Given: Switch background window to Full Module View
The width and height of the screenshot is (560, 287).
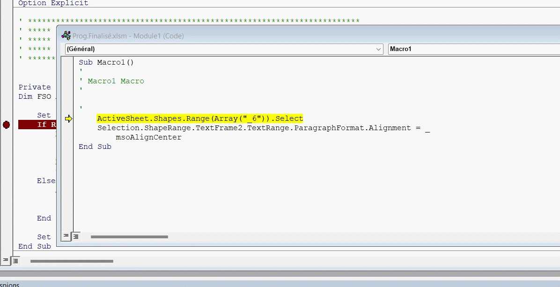Looking at the screenshot, I should [x=15, y=261].
